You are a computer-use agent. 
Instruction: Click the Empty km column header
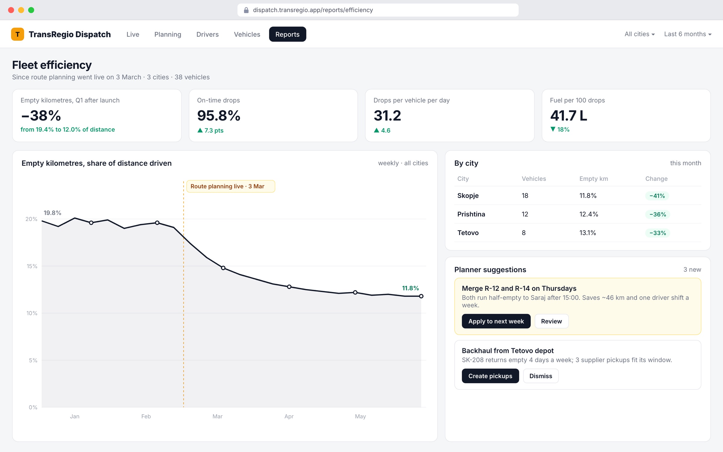click(x=593, y=179)
